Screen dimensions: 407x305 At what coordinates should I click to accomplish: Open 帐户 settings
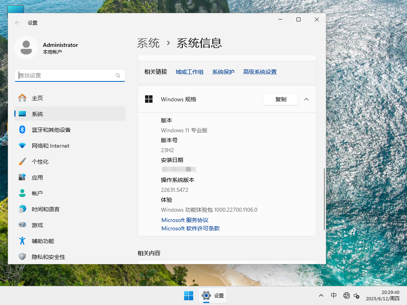coord(37,193)
